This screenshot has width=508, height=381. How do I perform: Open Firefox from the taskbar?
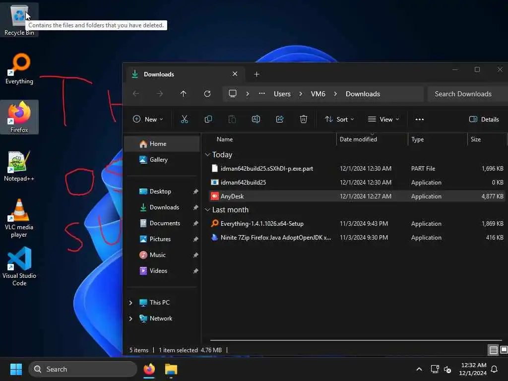click(149, 369)
